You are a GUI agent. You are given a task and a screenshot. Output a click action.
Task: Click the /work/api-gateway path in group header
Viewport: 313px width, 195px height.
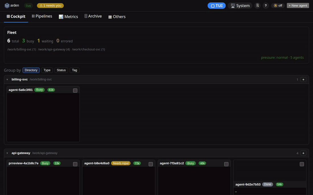tap(45, 153)
